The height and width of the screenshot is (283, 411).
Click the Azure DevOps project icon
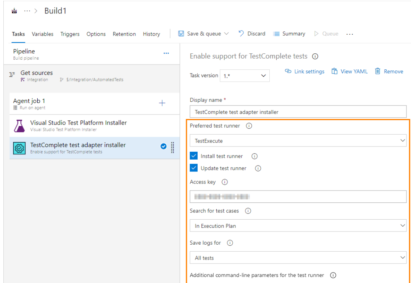(x=15, y=11)
